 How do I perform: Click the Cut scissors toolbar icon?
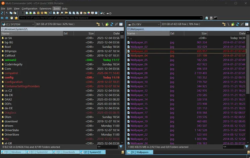coord(7,13)
